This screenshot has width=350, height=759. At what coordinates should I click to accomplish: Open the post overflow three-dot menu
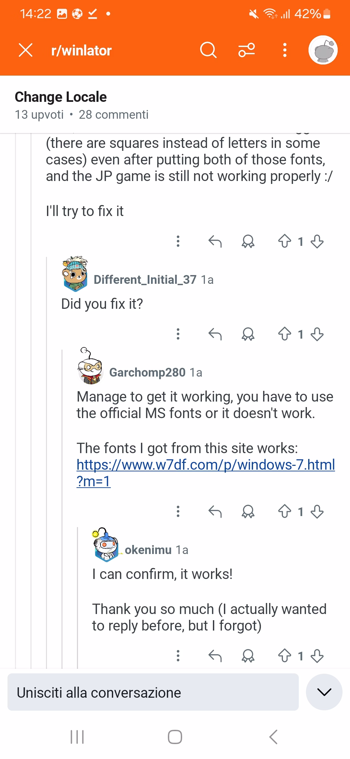(285, 50)
